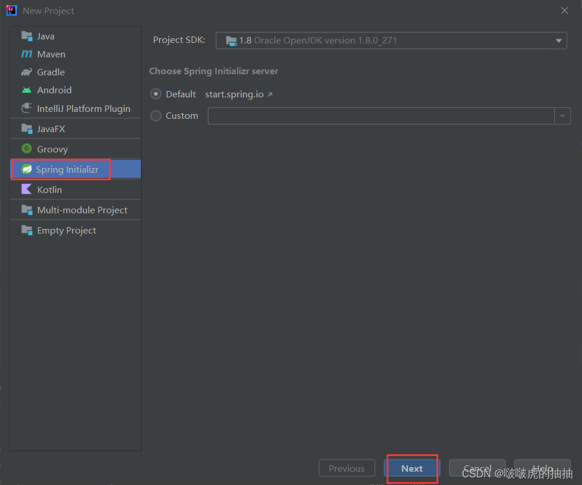
Task: Click the external link arrow beside start.spring.io
Action: 270,94
